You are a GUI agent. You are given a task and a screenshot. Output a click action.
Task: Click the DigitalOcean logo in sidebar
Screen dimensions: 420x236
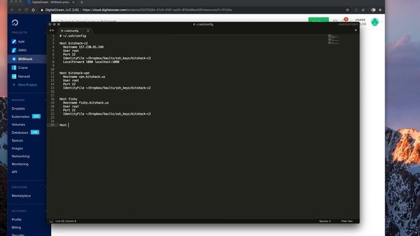[15, 22]
